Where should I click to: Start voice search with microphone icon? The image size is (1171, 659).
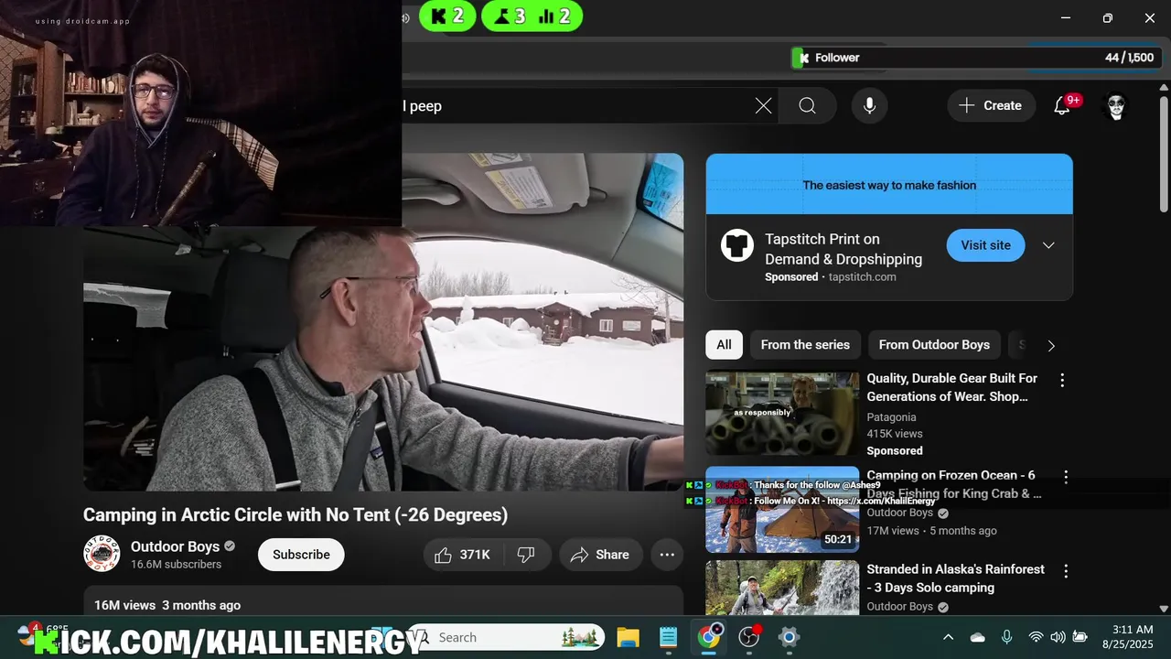[870, 105]
